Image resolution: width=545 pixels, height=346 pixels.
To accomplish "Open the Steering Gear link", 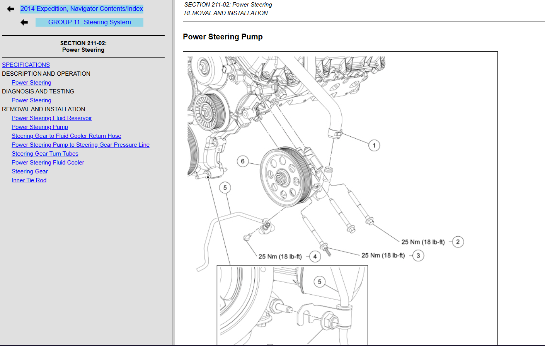I will 30,171.
